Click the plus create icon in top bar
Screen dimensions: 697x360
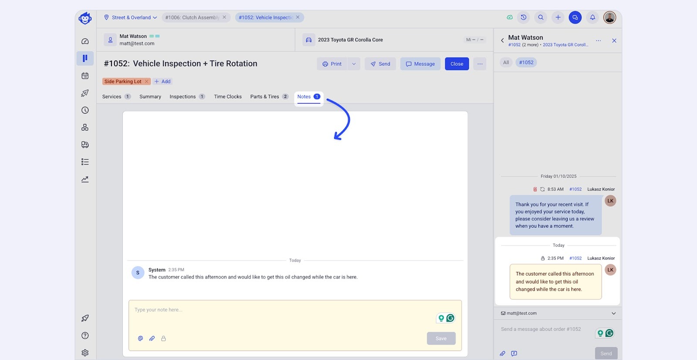(558, 17)
